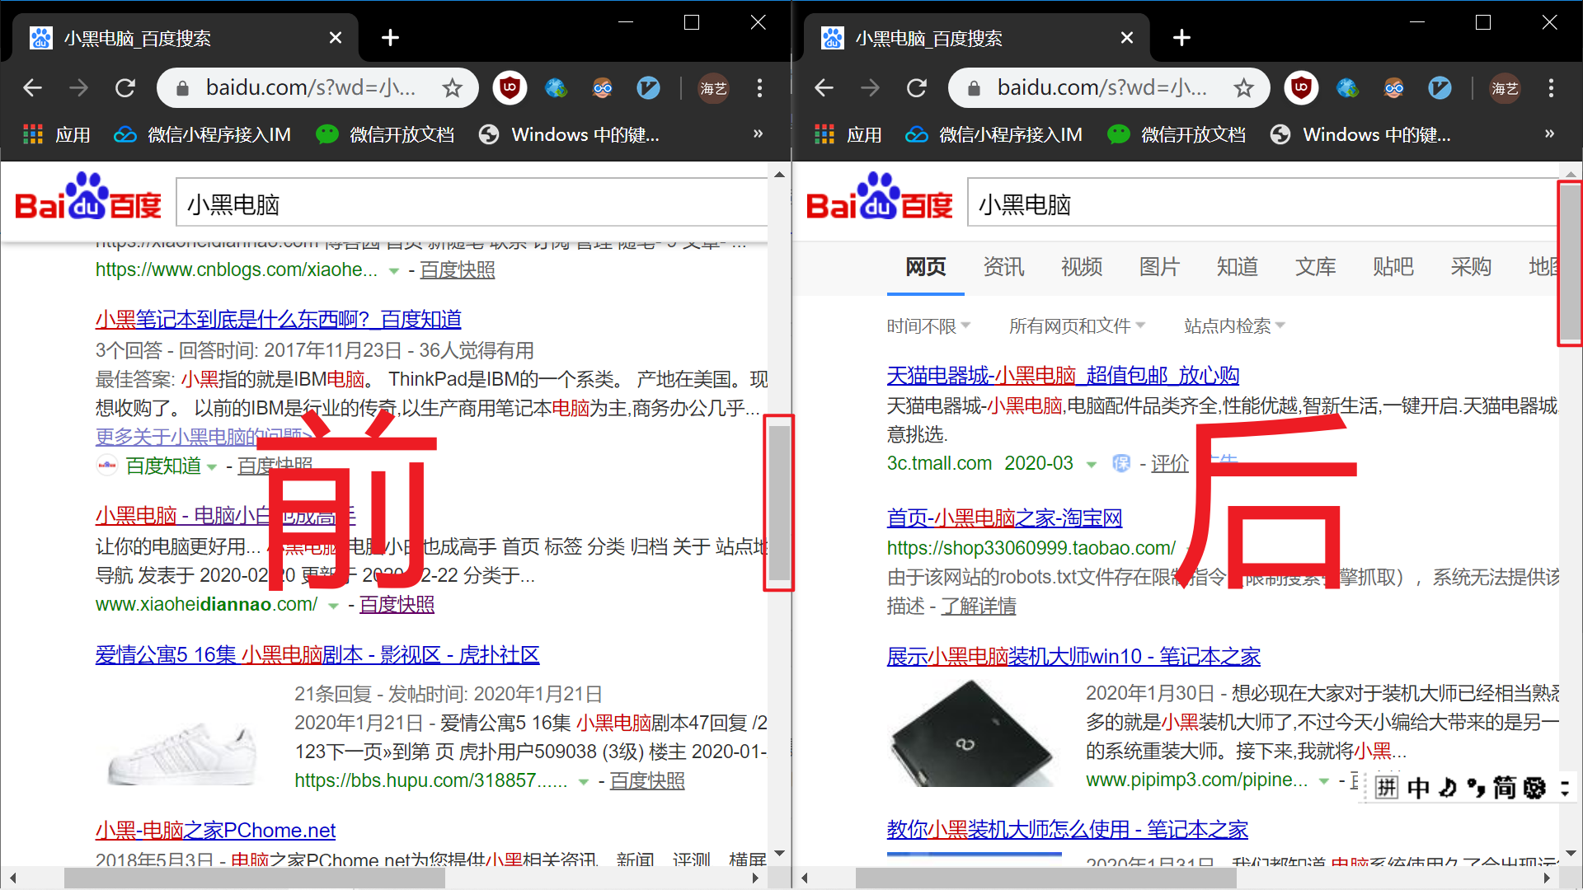Open the uBlock Origin extension menu
The width and height of the screenshot is (1583, 890).
(510, 88)
